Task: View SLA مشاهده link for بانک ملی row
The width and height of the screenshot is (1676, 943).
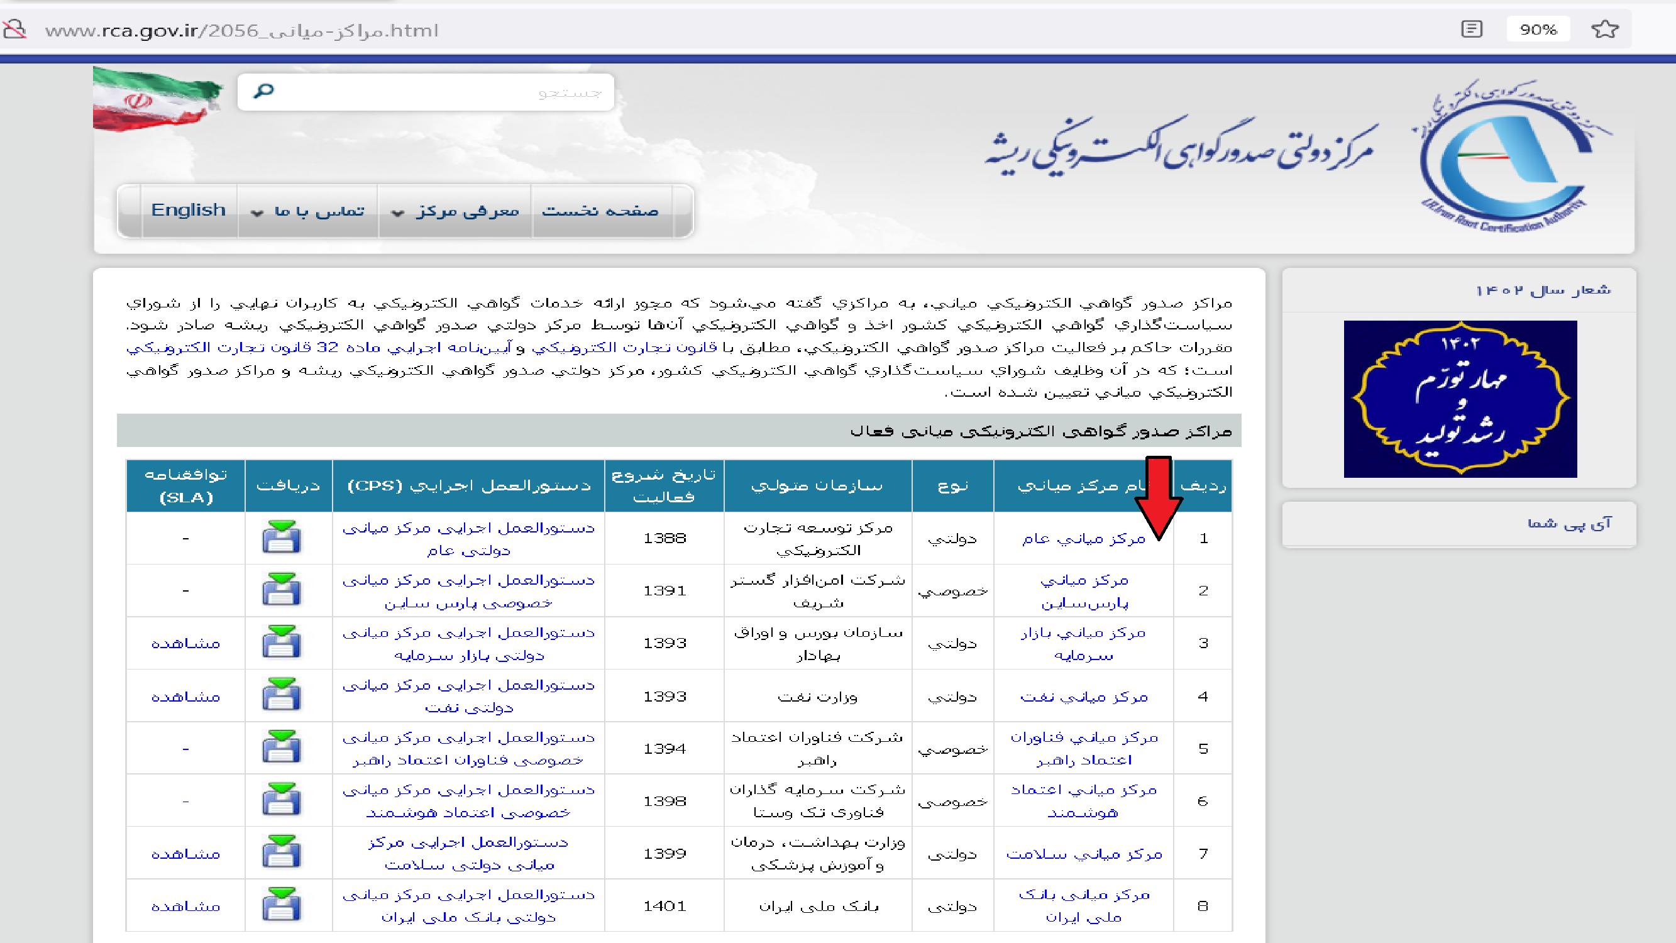Action: coord(185,906)
